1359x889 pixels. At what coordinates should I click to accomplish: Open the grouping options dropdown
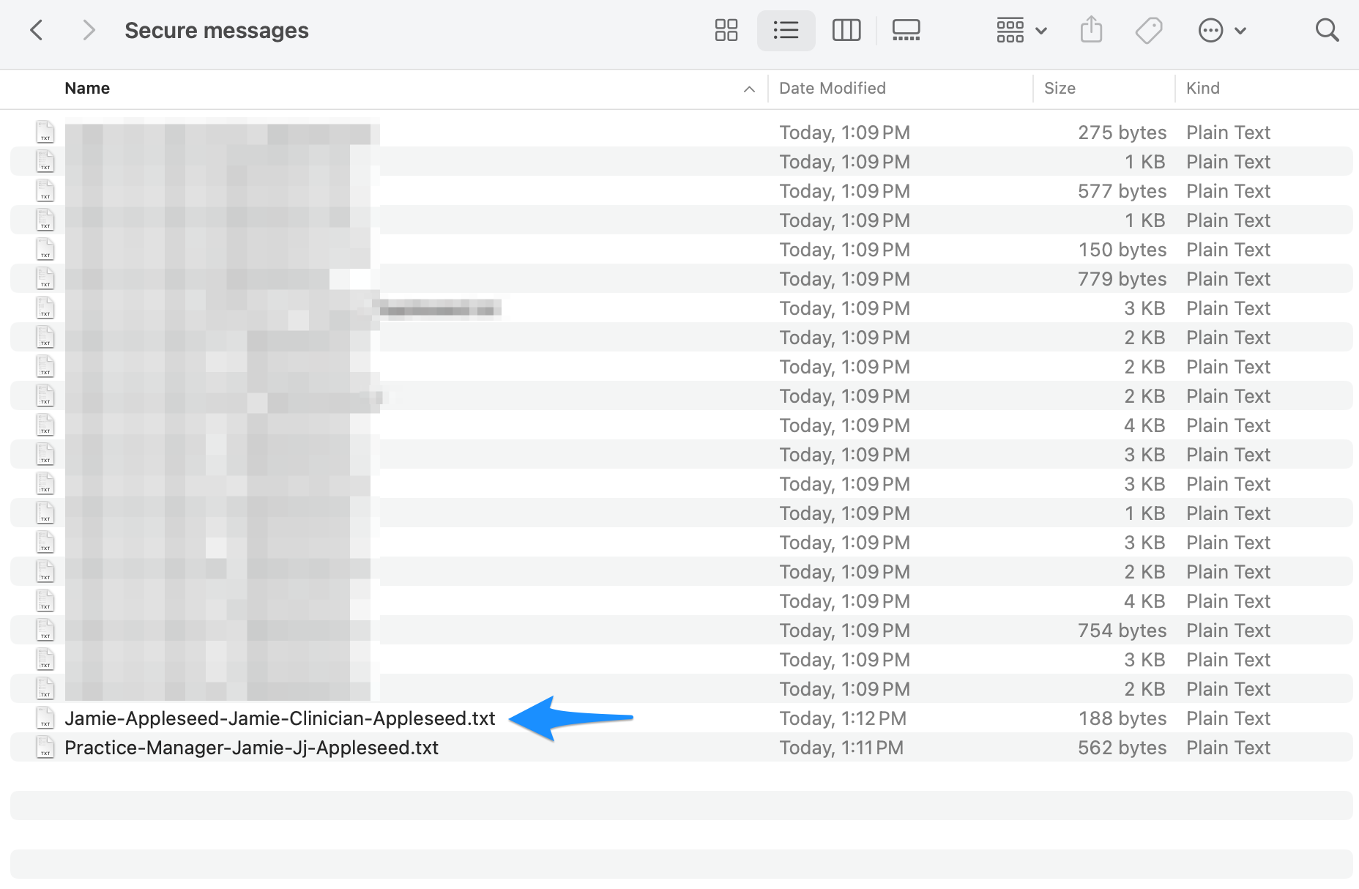coord(1020,30)
